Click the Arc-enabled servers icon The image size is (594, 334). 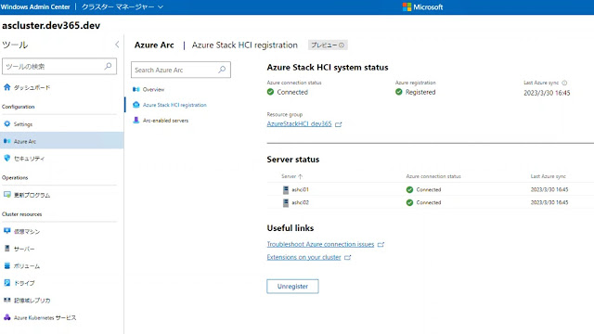pyautogui.click(x=136, y=121)
